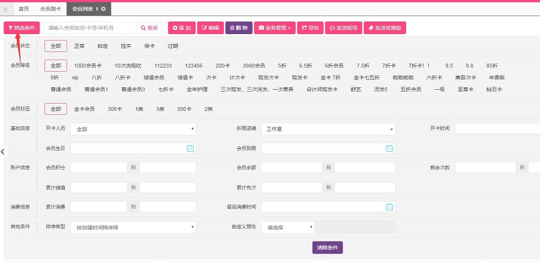Select the 300卡 tag
This screenshot has width=540, height=262.
click(115, 109)
